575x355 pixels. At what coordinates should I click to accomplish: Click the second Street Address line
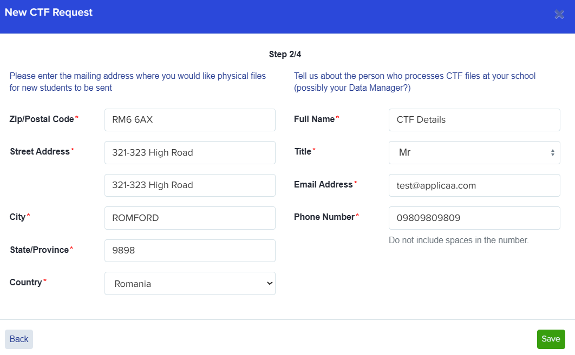190,185
